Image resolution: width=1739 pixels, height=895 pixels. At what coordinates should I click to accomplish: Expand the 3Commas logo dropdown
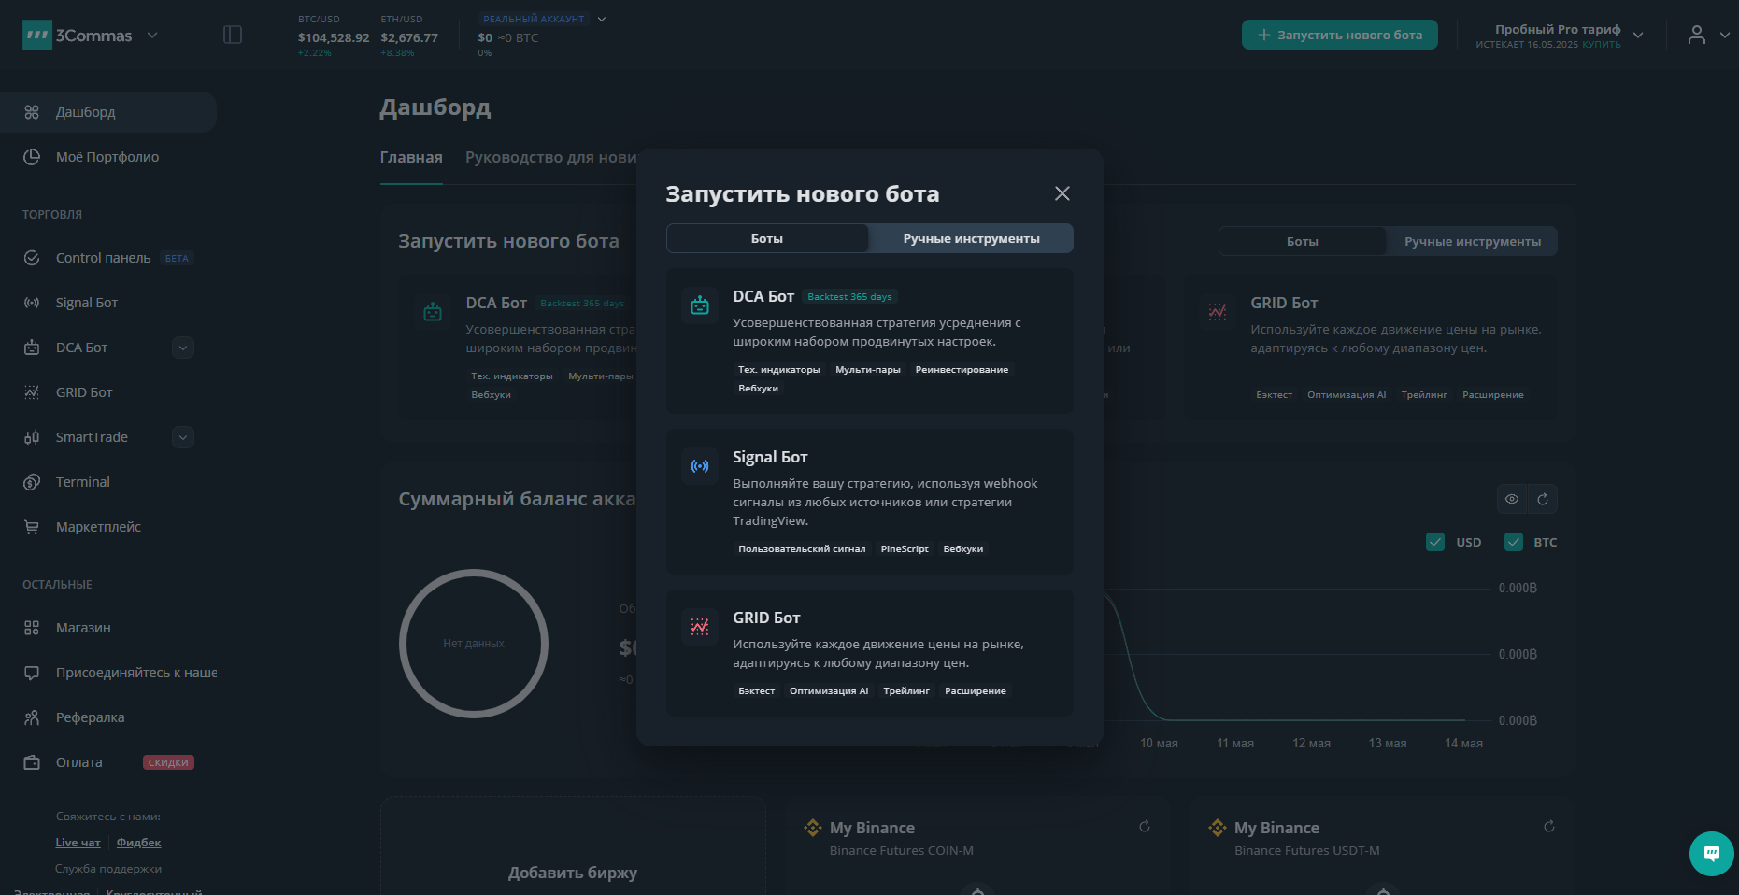[152, 36]
